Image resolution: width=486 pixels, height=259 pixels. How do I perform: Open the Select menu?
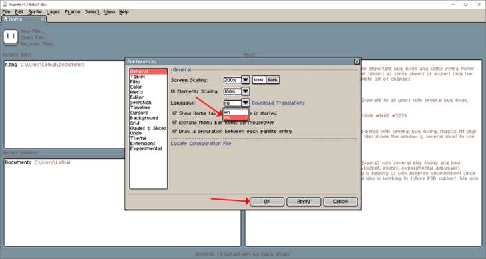[92, 12]
